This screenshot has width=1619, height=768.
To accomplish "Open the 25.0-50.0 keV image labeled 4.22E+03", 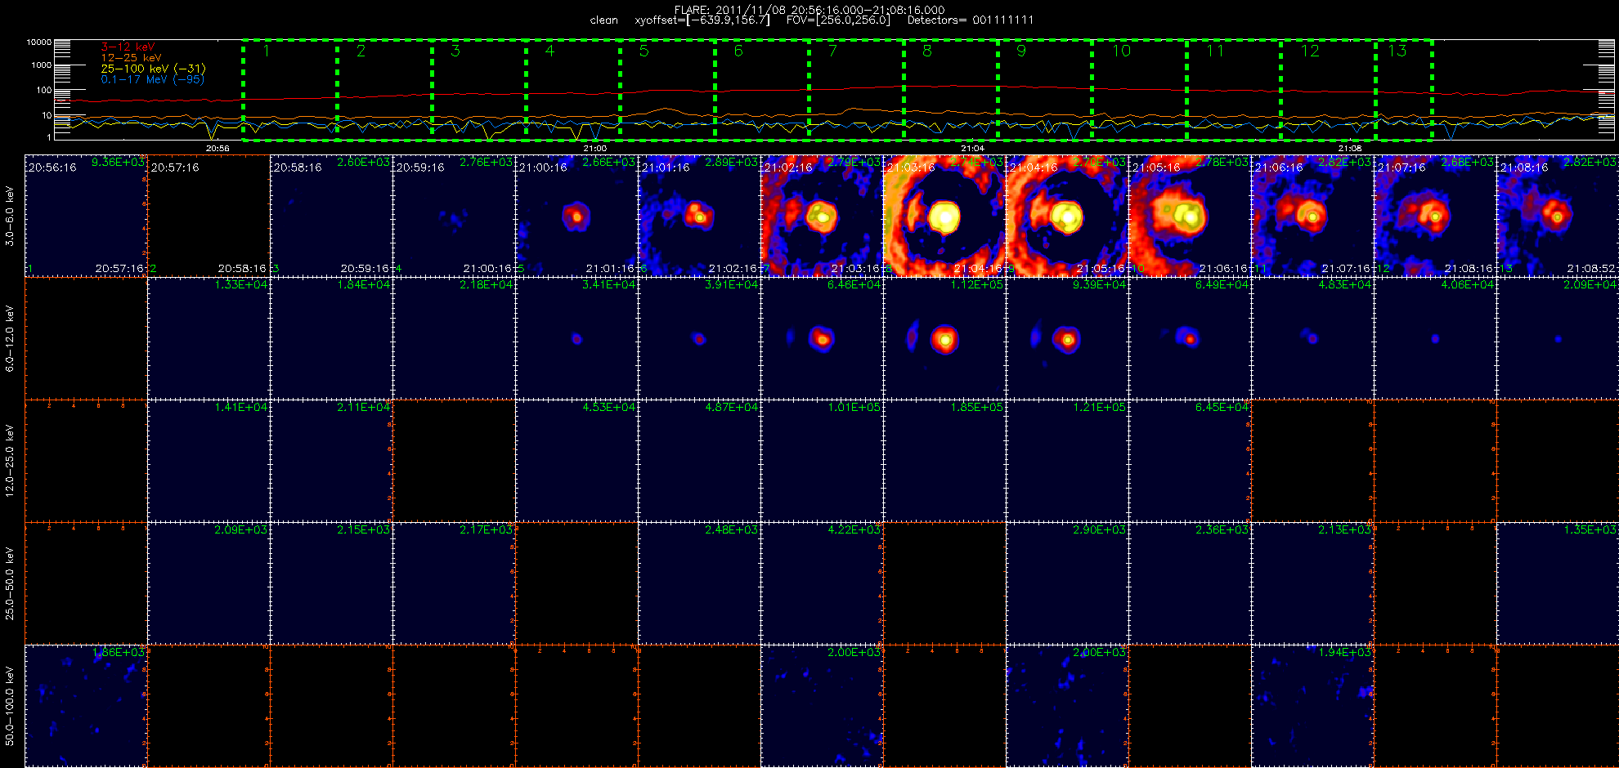I will pyautogui.click(x=822, y=583).
